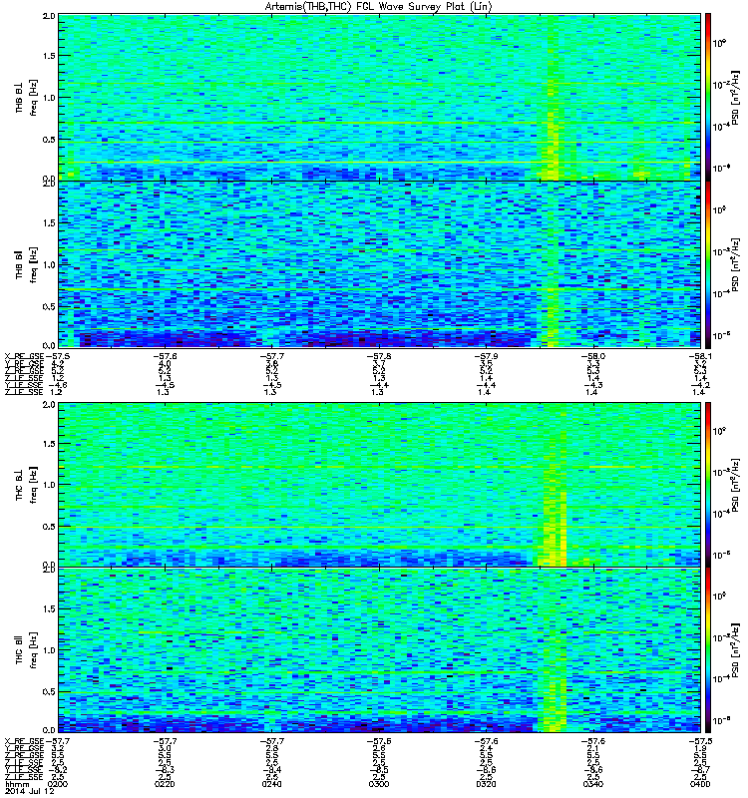Click the 1.5 frequency tick on the THB B⊥ axis
The image size is (748, 798).
[x=49, y=56]
